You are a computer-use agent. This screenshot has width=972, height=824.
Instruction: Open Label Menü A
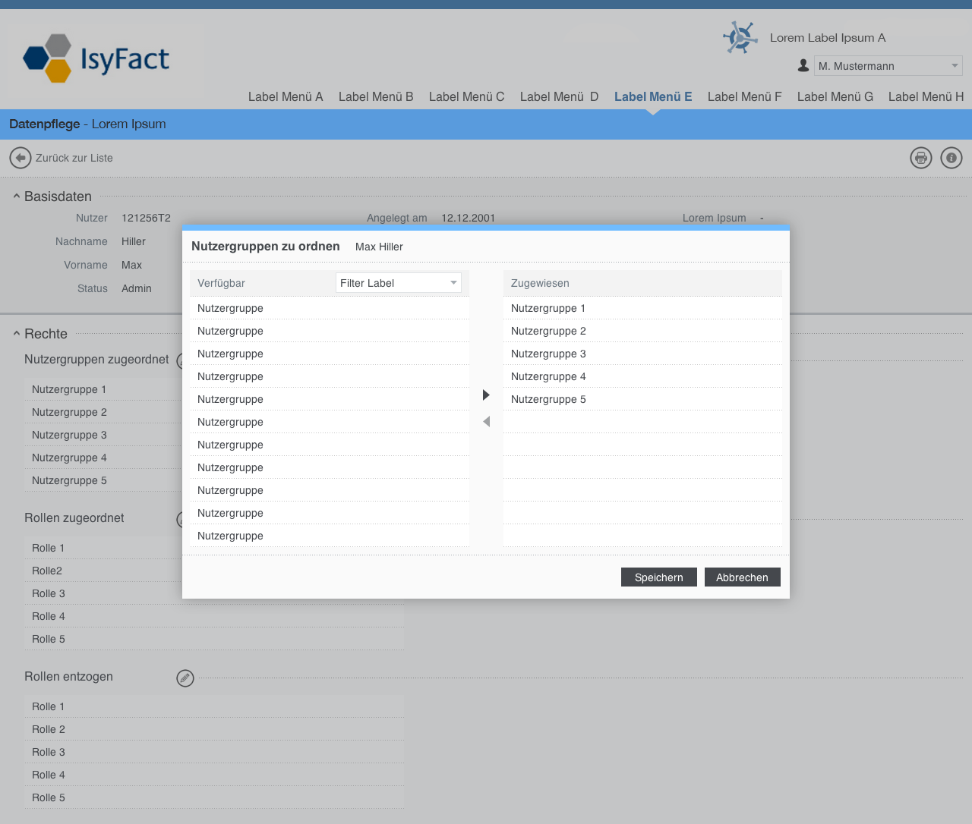pyautogui.click(x=286, y=96)
